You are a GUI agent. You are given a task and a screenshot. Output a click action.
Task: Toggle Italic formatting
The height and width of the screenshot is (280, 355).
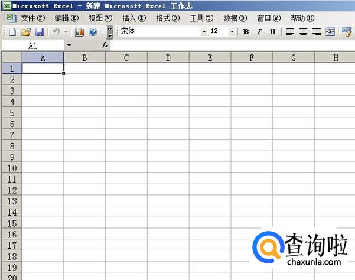click(x=259, y=32)
